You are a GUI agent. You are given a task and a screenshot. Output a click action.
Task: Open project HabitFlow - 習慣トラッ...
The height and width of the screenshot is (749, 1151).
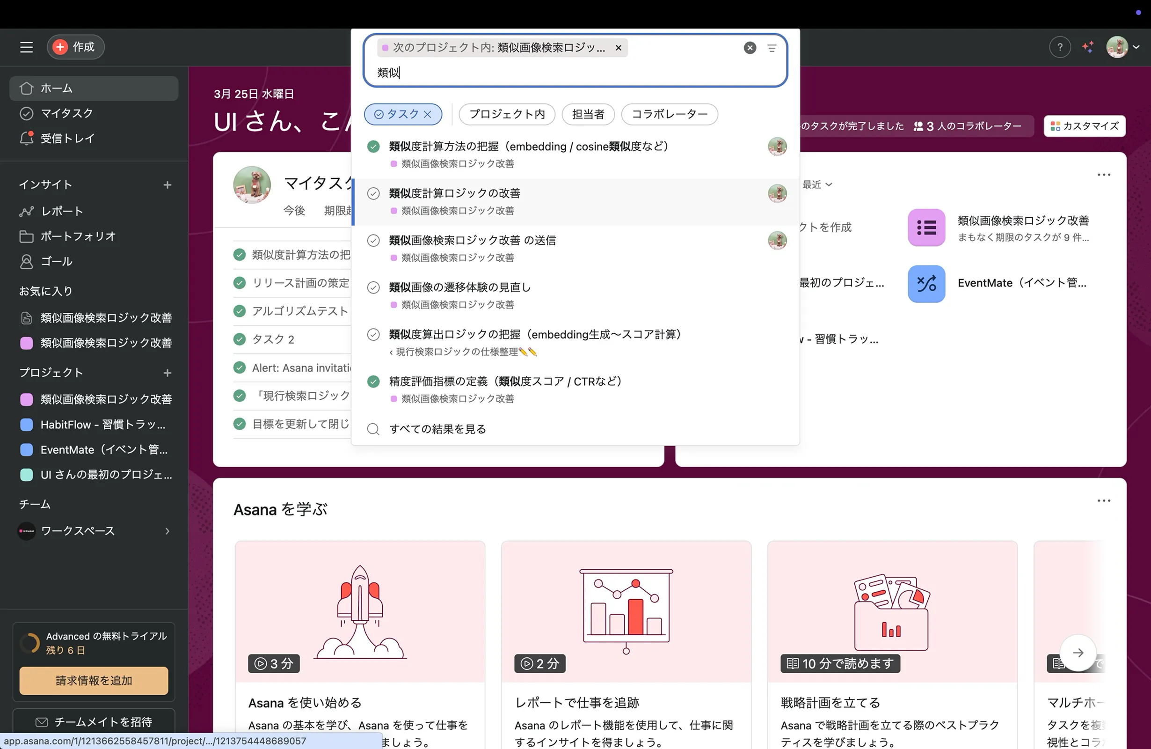point(94,424)
